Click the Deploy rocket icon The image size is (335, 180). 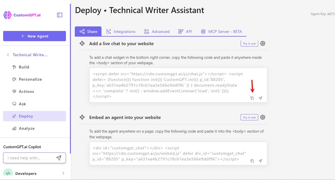pyautogui.click(x=14, y=116)
